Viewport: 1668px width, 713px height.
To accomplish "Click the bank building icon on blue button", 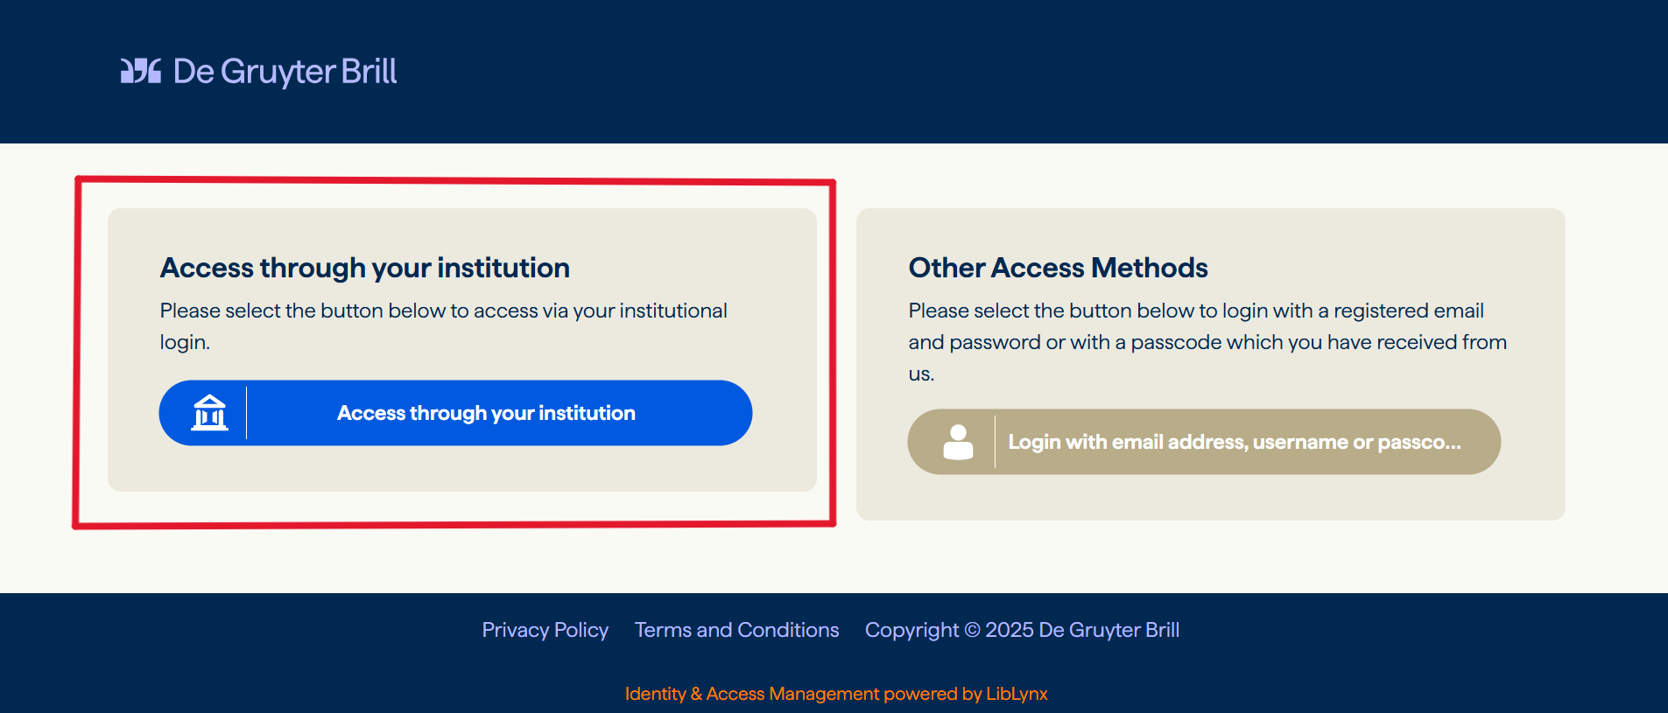I will 209,413.
